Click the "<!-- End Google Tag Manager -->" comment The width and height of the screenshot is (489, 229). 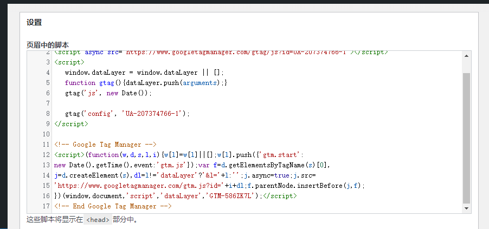[113, 206]
